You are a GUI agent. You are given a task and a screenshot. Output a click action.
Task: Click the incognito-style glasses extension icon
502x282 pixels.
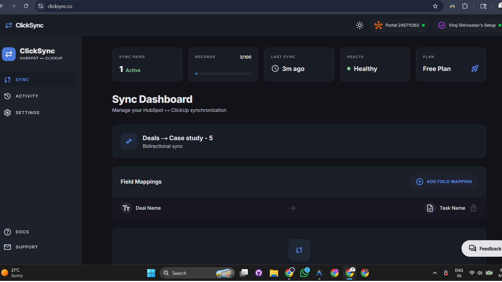tap(452, 6)
